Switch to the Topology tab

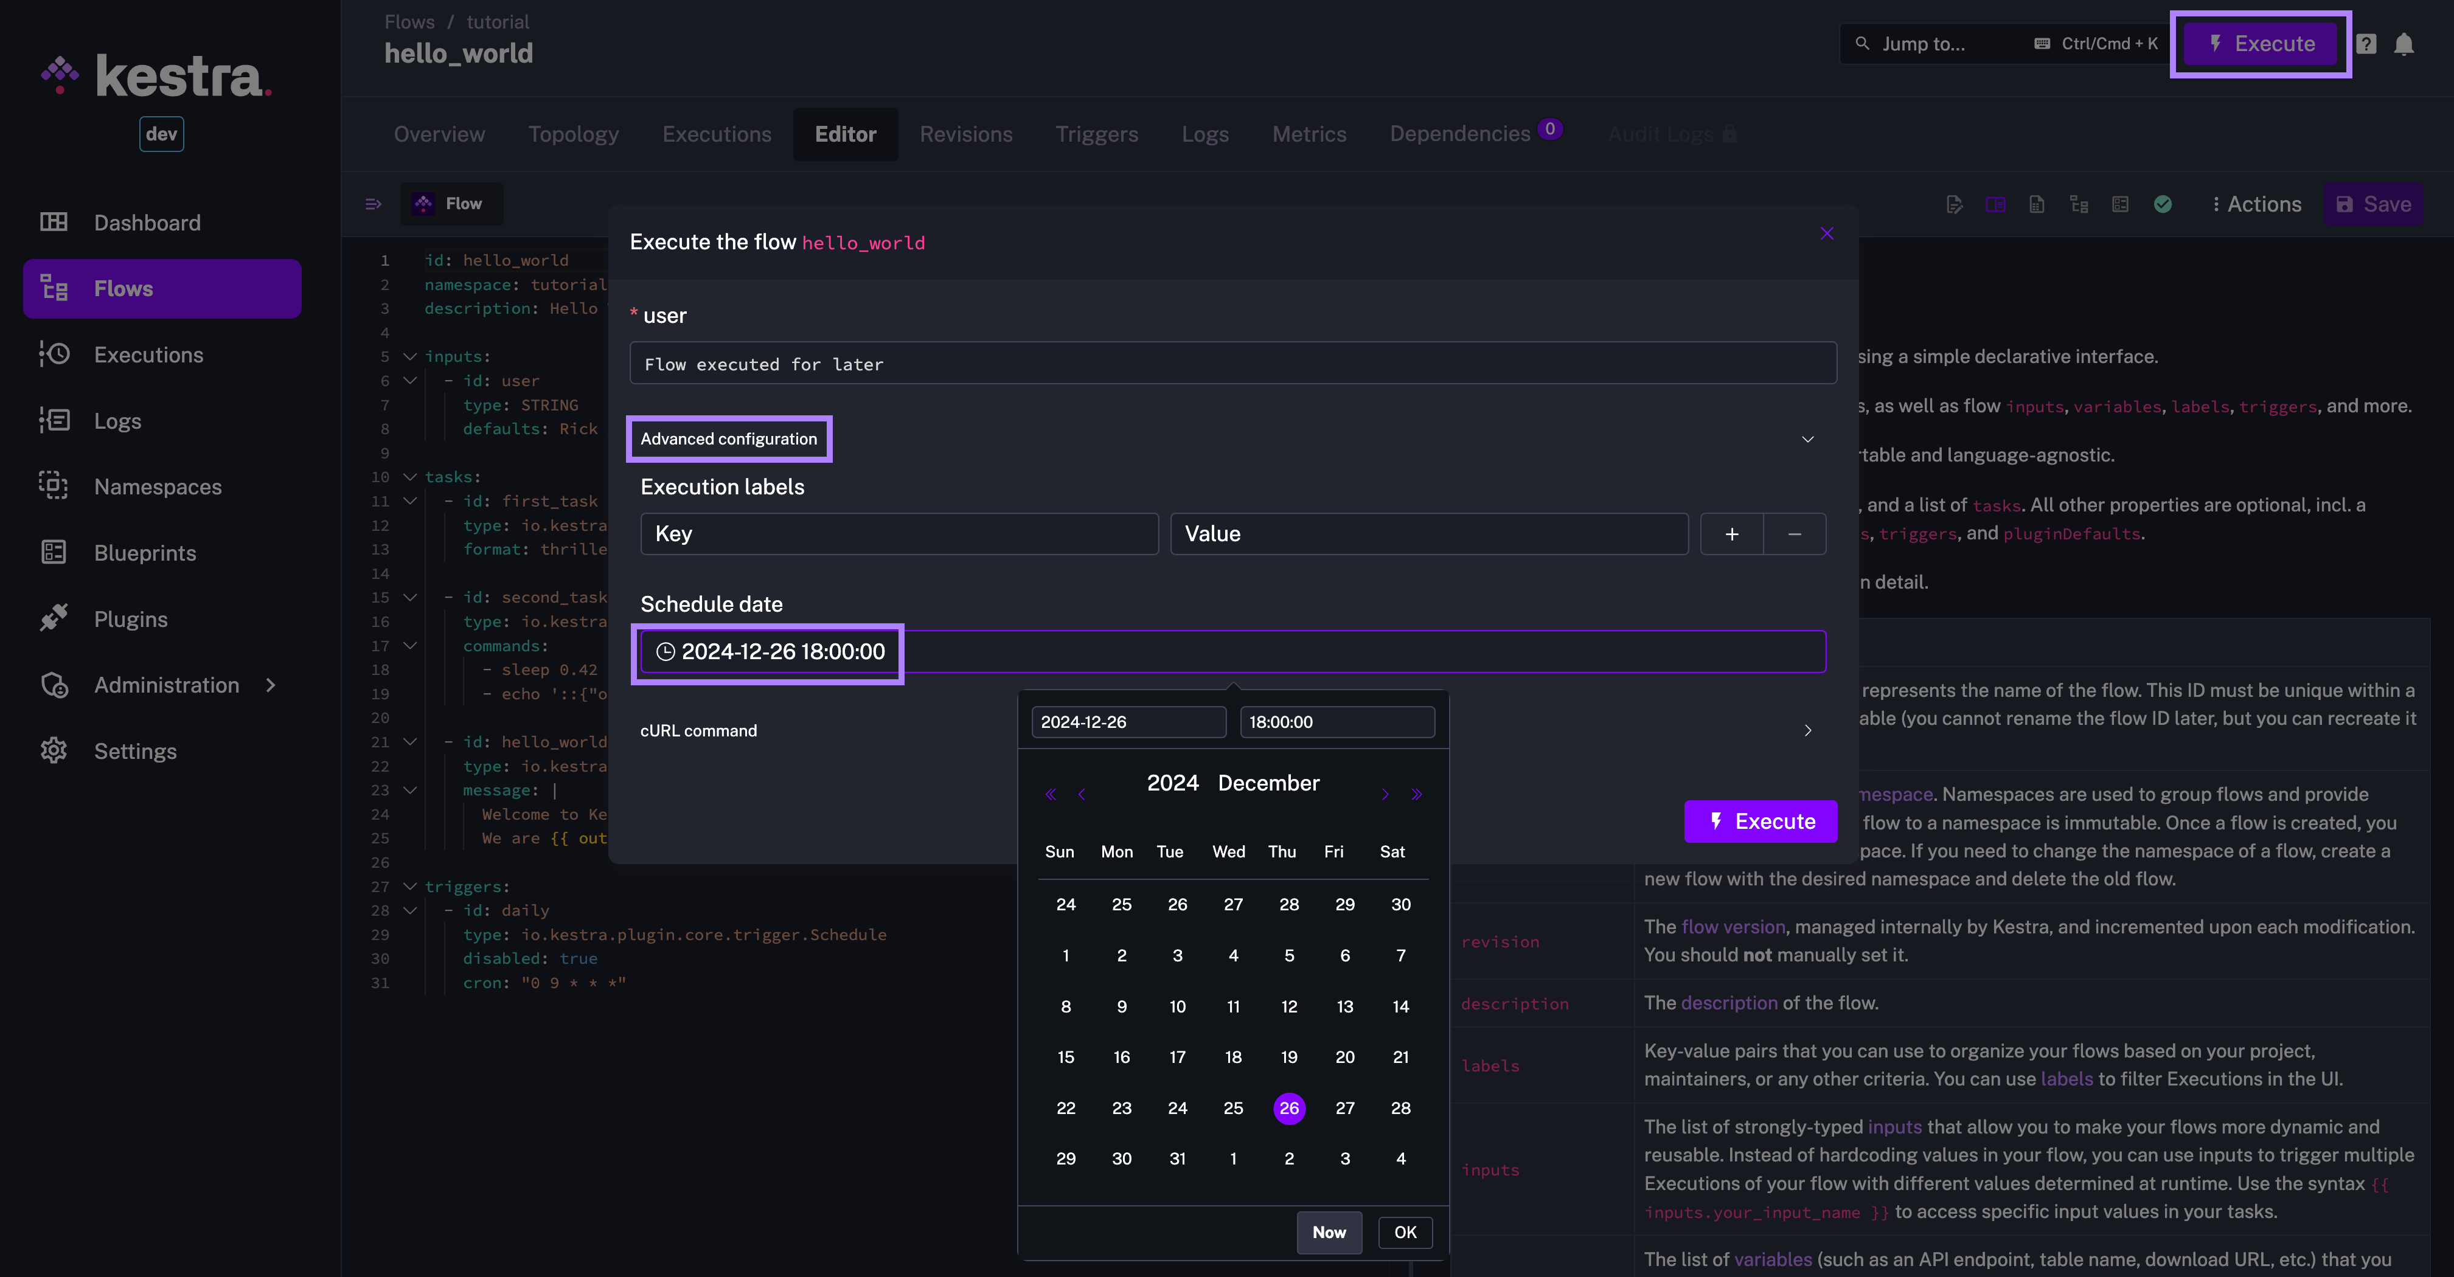[572, 134]
